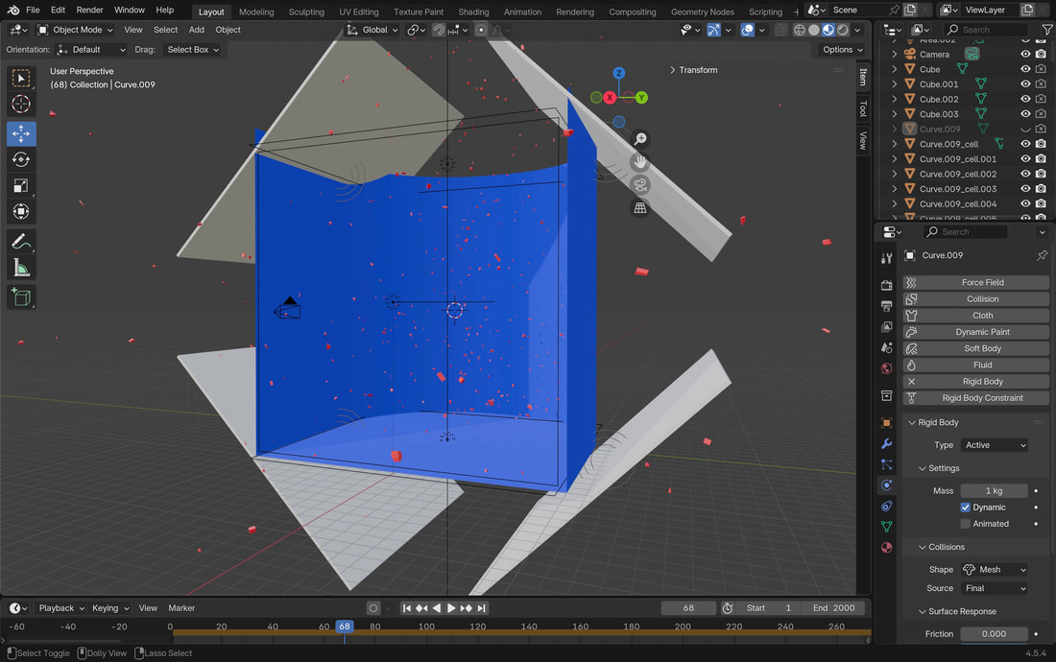Screen dimensions: 1056x662
Task: Click the Friction value slider
Action: [x=993, y=634]
